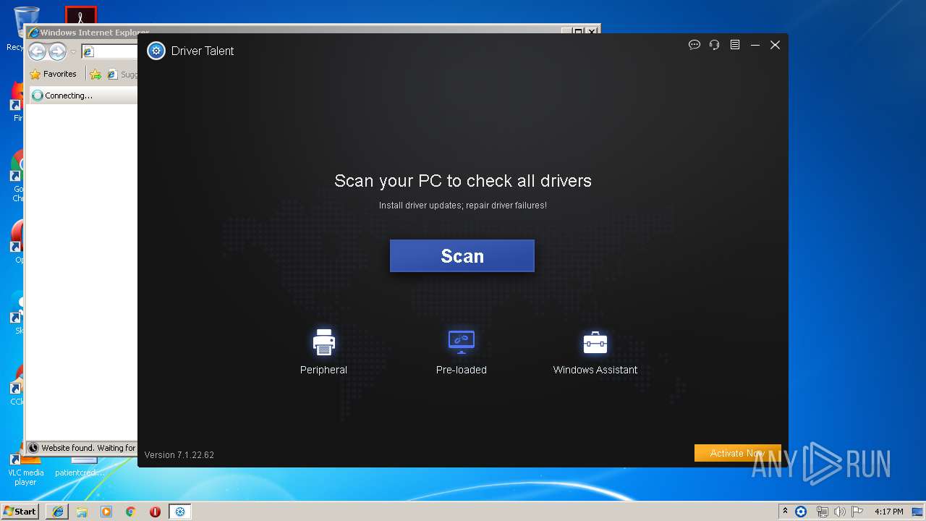926x521 pixels.
Task: Start the driver Scan
Action: [462, 256]
